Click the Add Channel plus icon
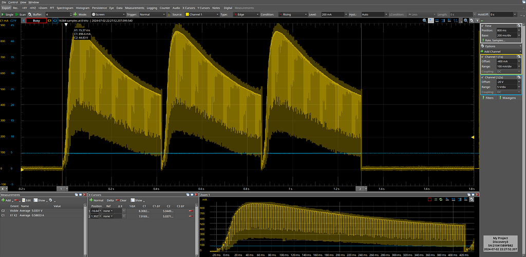Screen dimensions: 526x257 pos(483,52)
